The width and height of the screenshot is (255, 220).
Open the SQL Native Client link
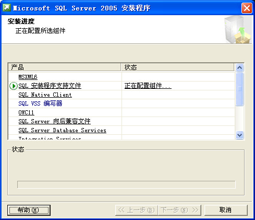(x=45, y=95)
